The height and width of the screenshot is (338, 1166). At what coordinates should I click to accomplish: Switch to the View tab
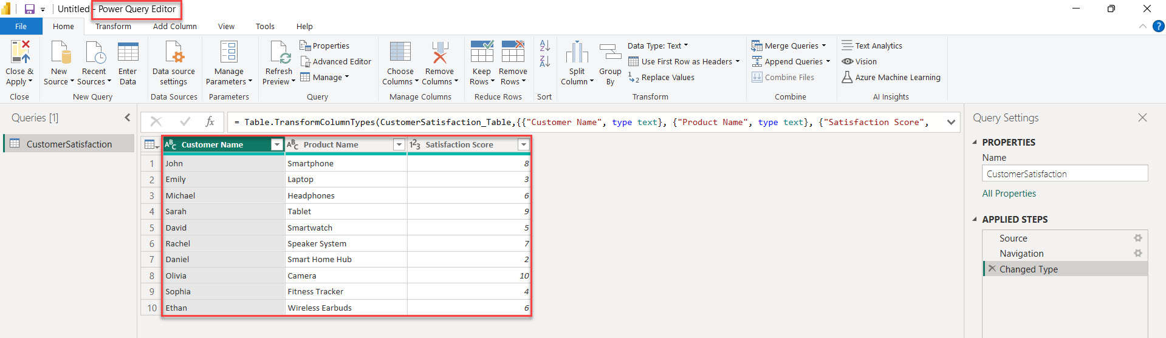(x=226, y=26)
